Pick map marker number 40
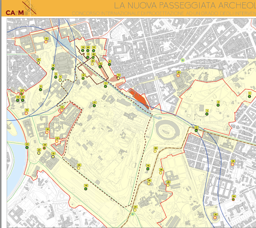 (x=168, y=185)
